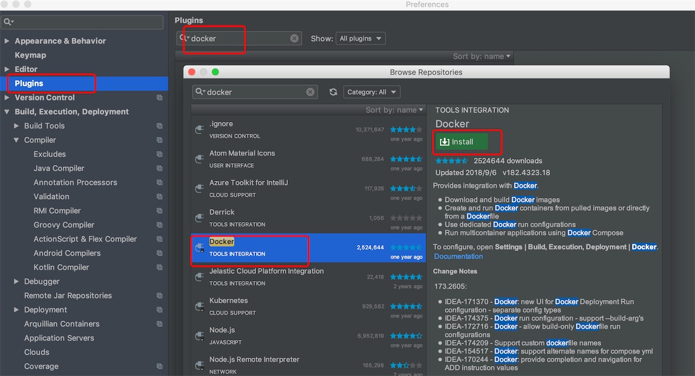This screenshot has width=695, height=376.
Task: Expand the Editor section
Action: (x=7, y=69)
